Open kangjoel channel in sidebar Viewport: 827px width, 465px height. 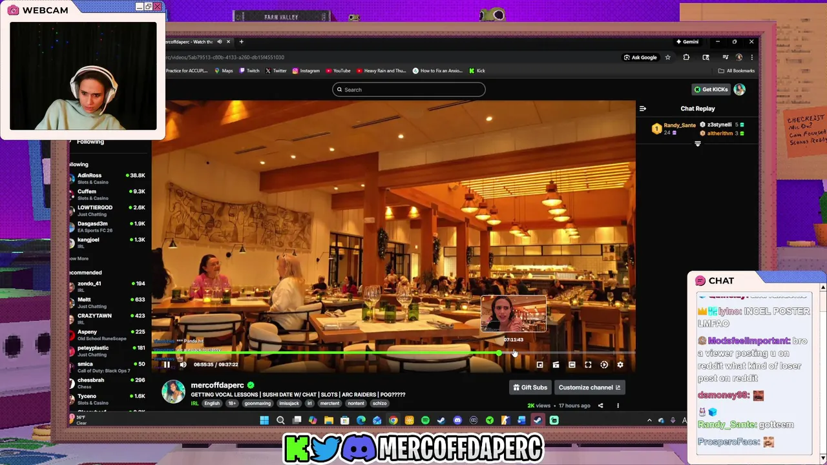[x=108, y=243]
